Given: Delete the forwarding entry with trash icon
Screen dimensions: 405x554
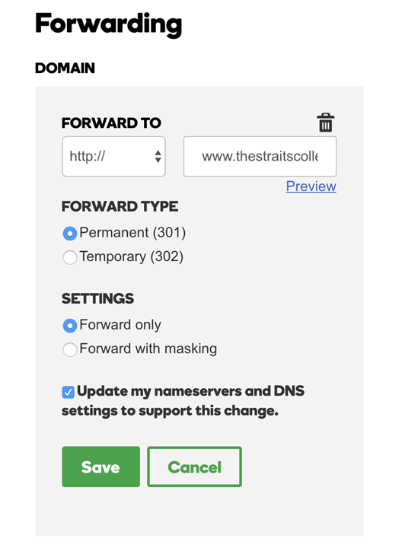Looking at the screenshot, I should pyautogui.click(x=325, y=123).
